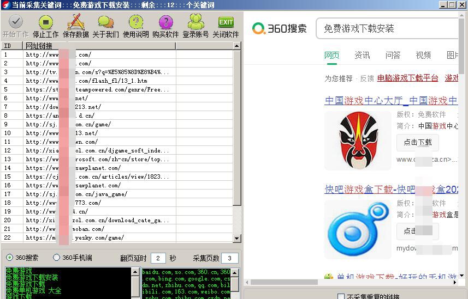This screenshot has width=468, height=299.
Task: Click the domain filter list scroll-up arrow
Action: (x=235, y=272)
